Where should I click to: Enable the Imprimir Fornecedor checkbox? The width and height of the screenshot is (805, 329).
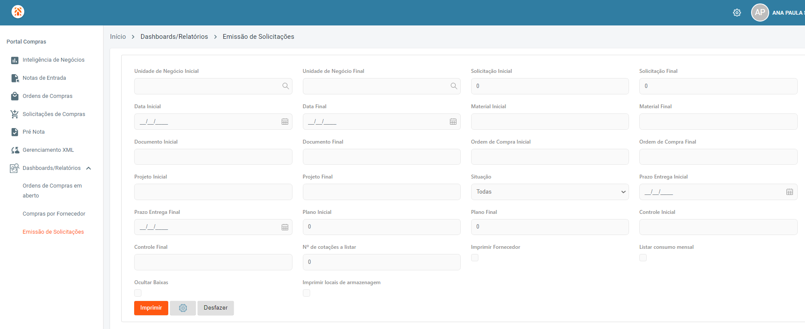pos(475,257)
